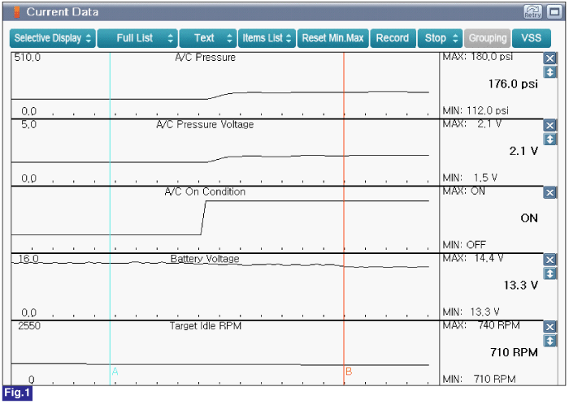Open the Selective Display dropdown

[x=53, y=38]
